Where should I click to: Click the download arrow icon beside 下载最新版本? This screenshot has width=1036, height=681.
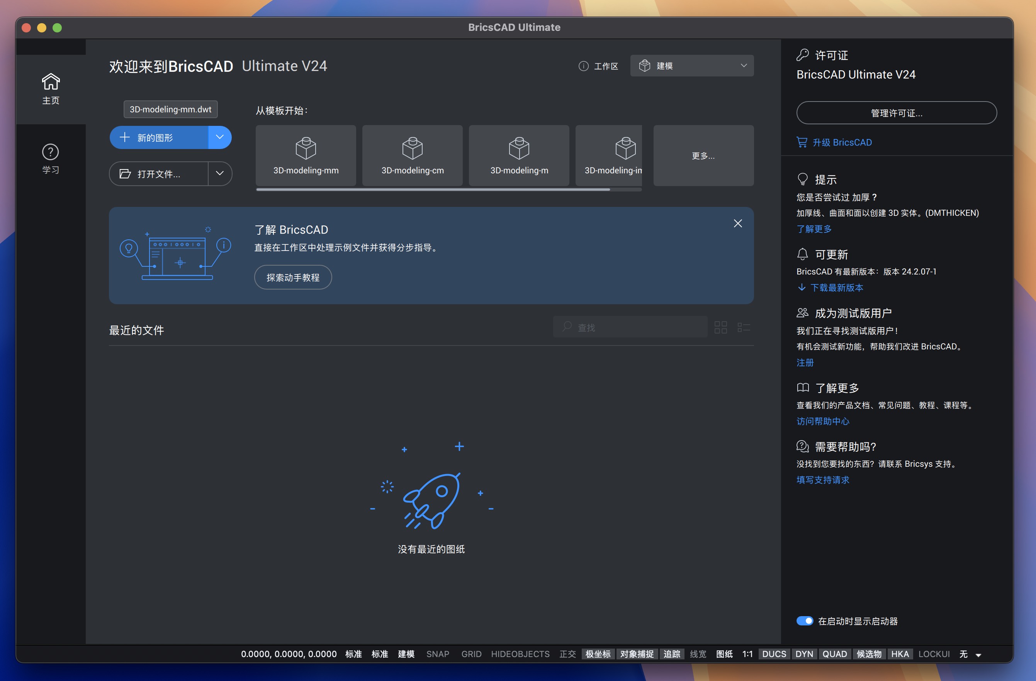(802, 287)
